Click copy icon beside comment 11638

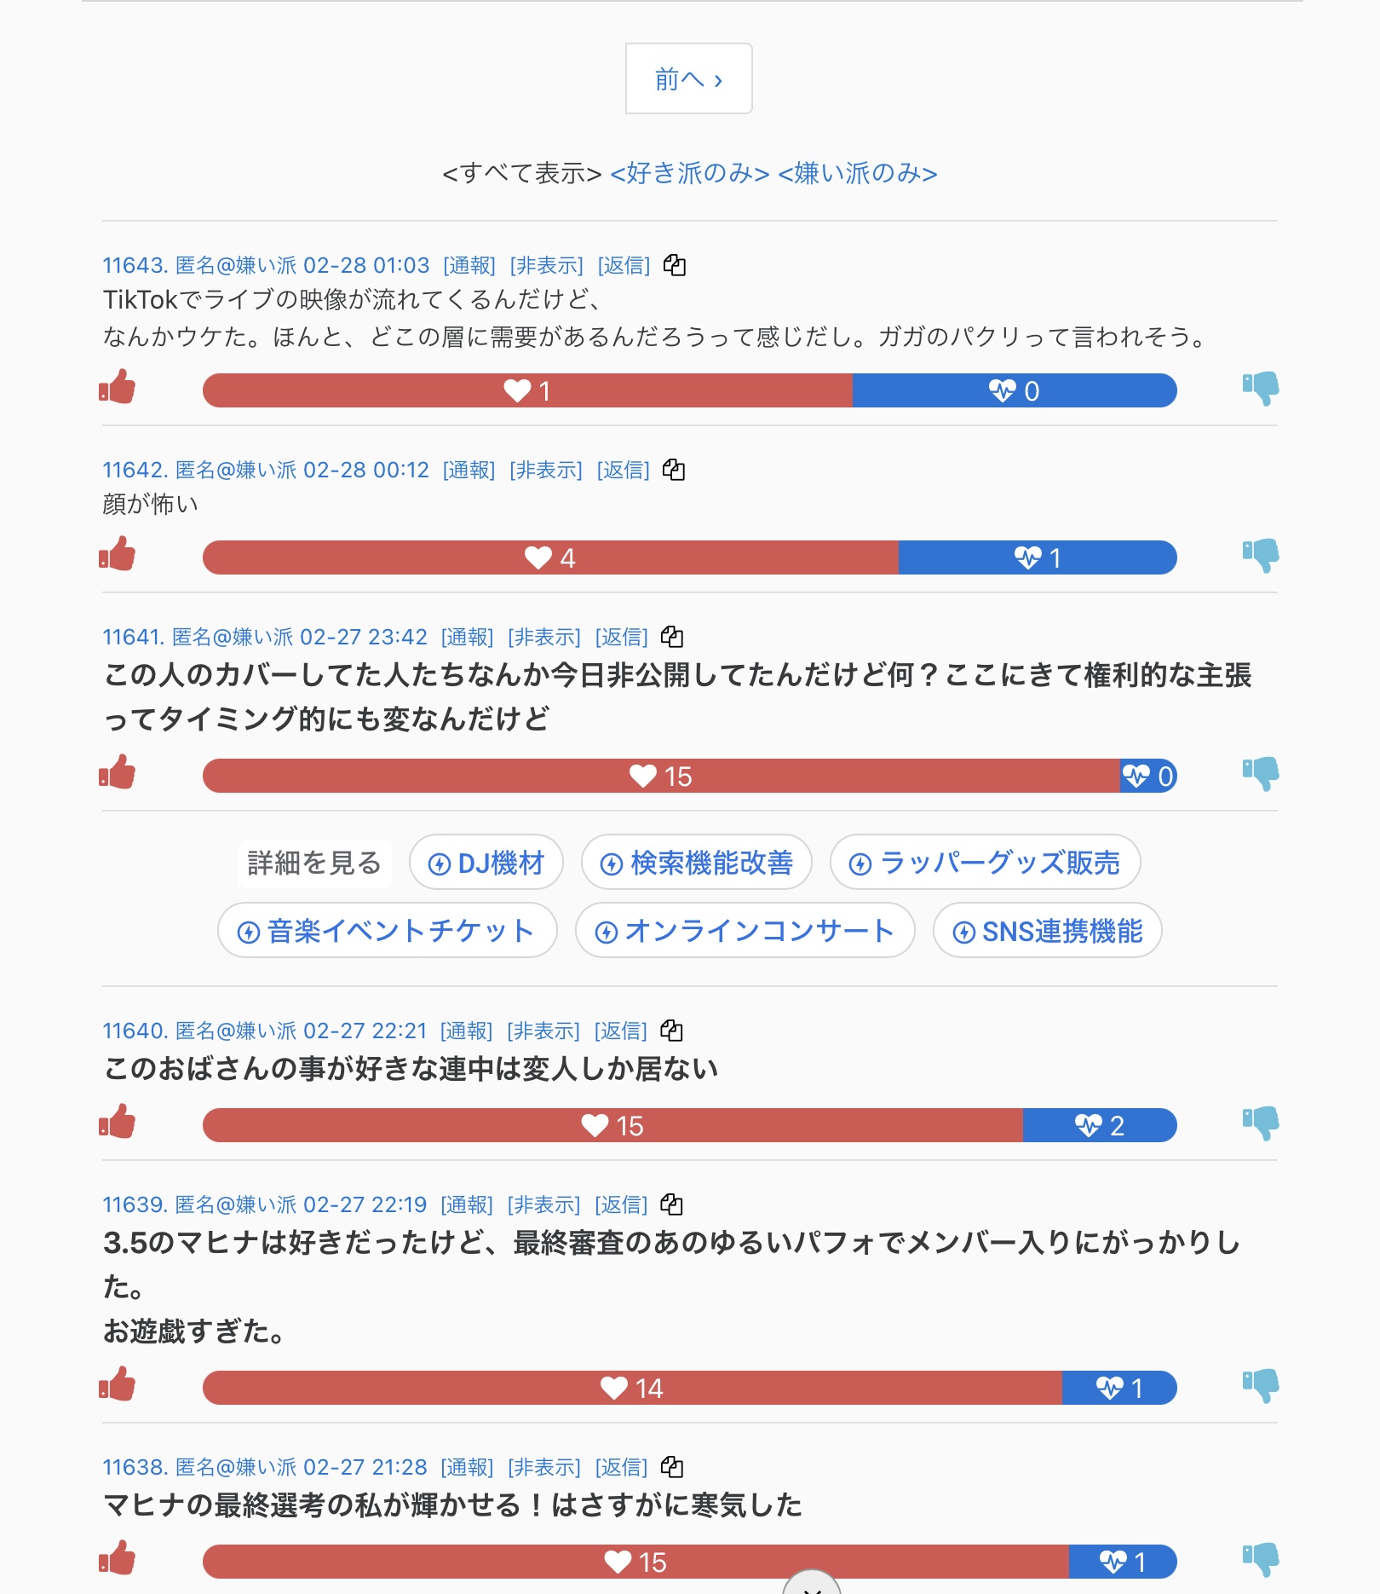click(672, 1467)
